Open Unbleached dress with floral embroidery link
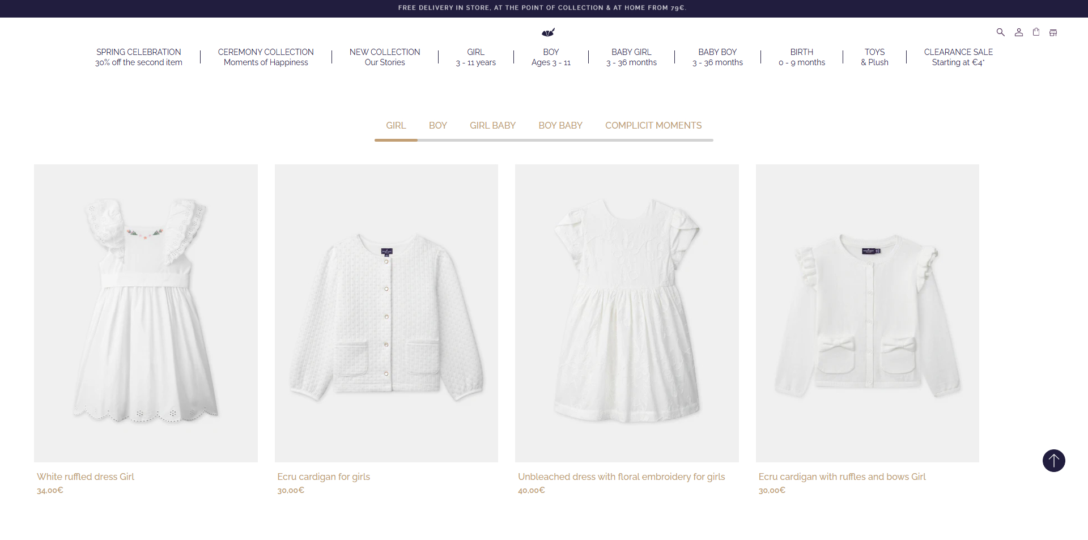 pyautogui.click(x=622, y=477)
